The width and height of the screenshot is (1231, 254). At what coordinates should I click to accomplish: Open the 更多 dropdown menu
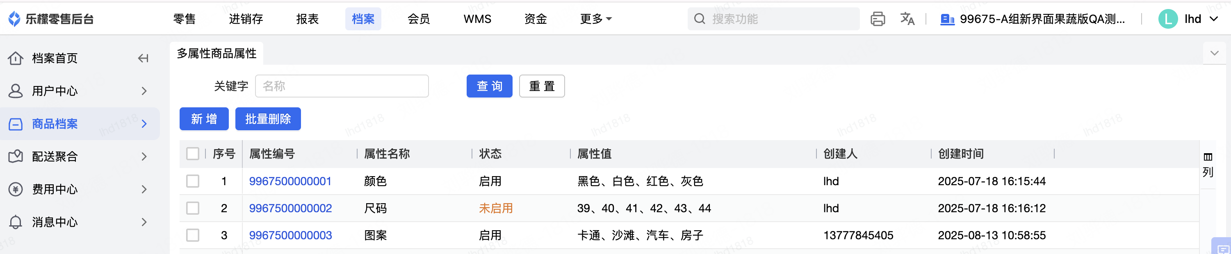595,19
